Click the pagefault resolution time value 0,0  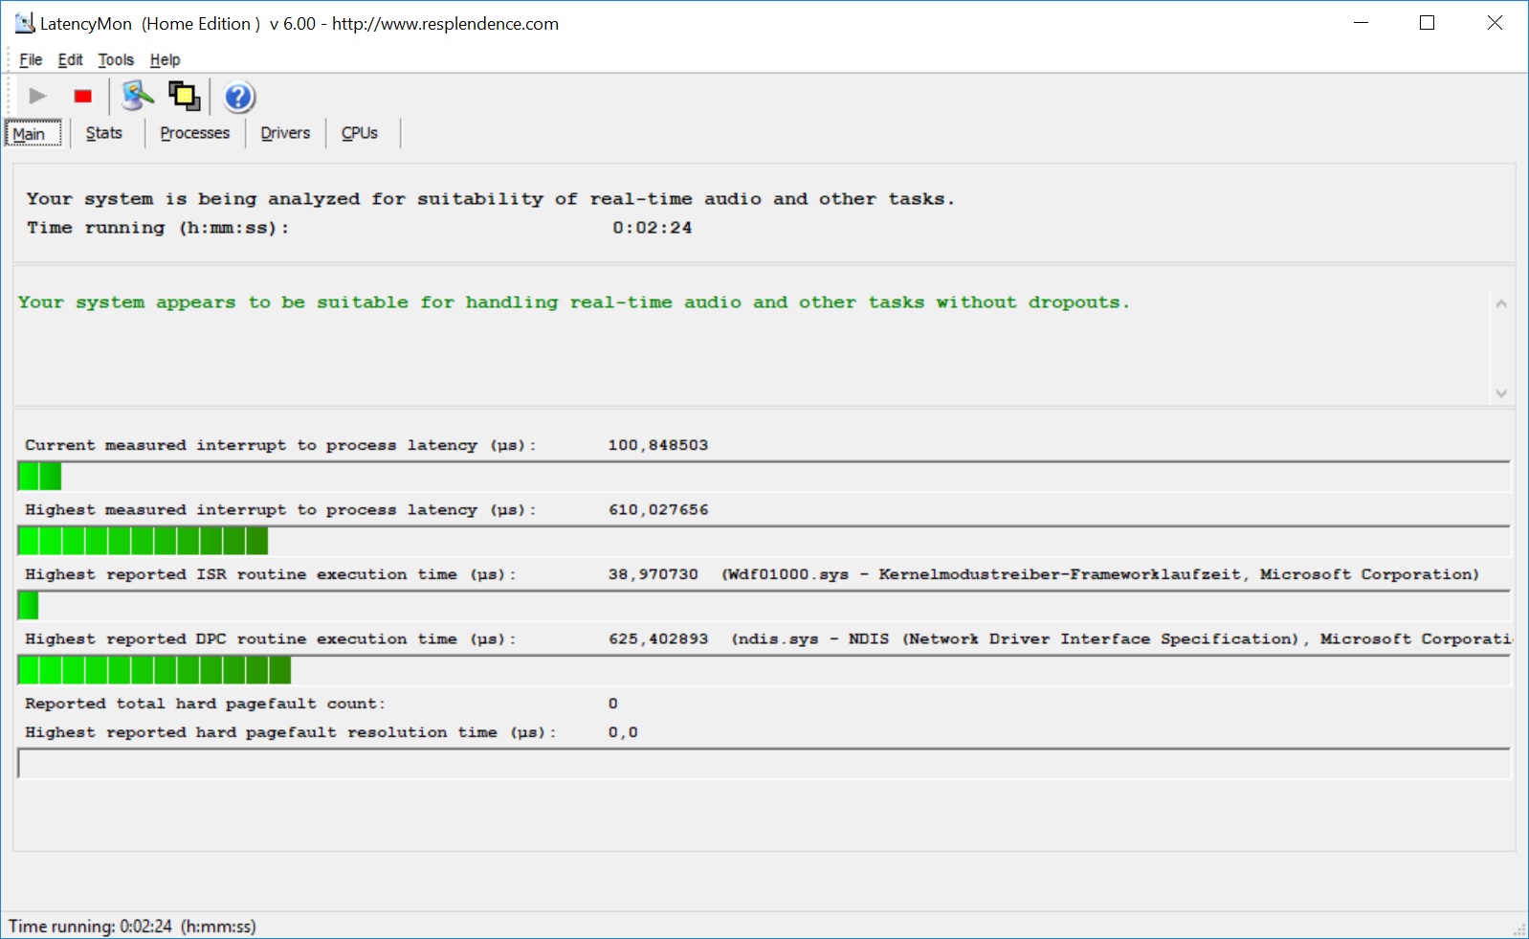(623, 732)
